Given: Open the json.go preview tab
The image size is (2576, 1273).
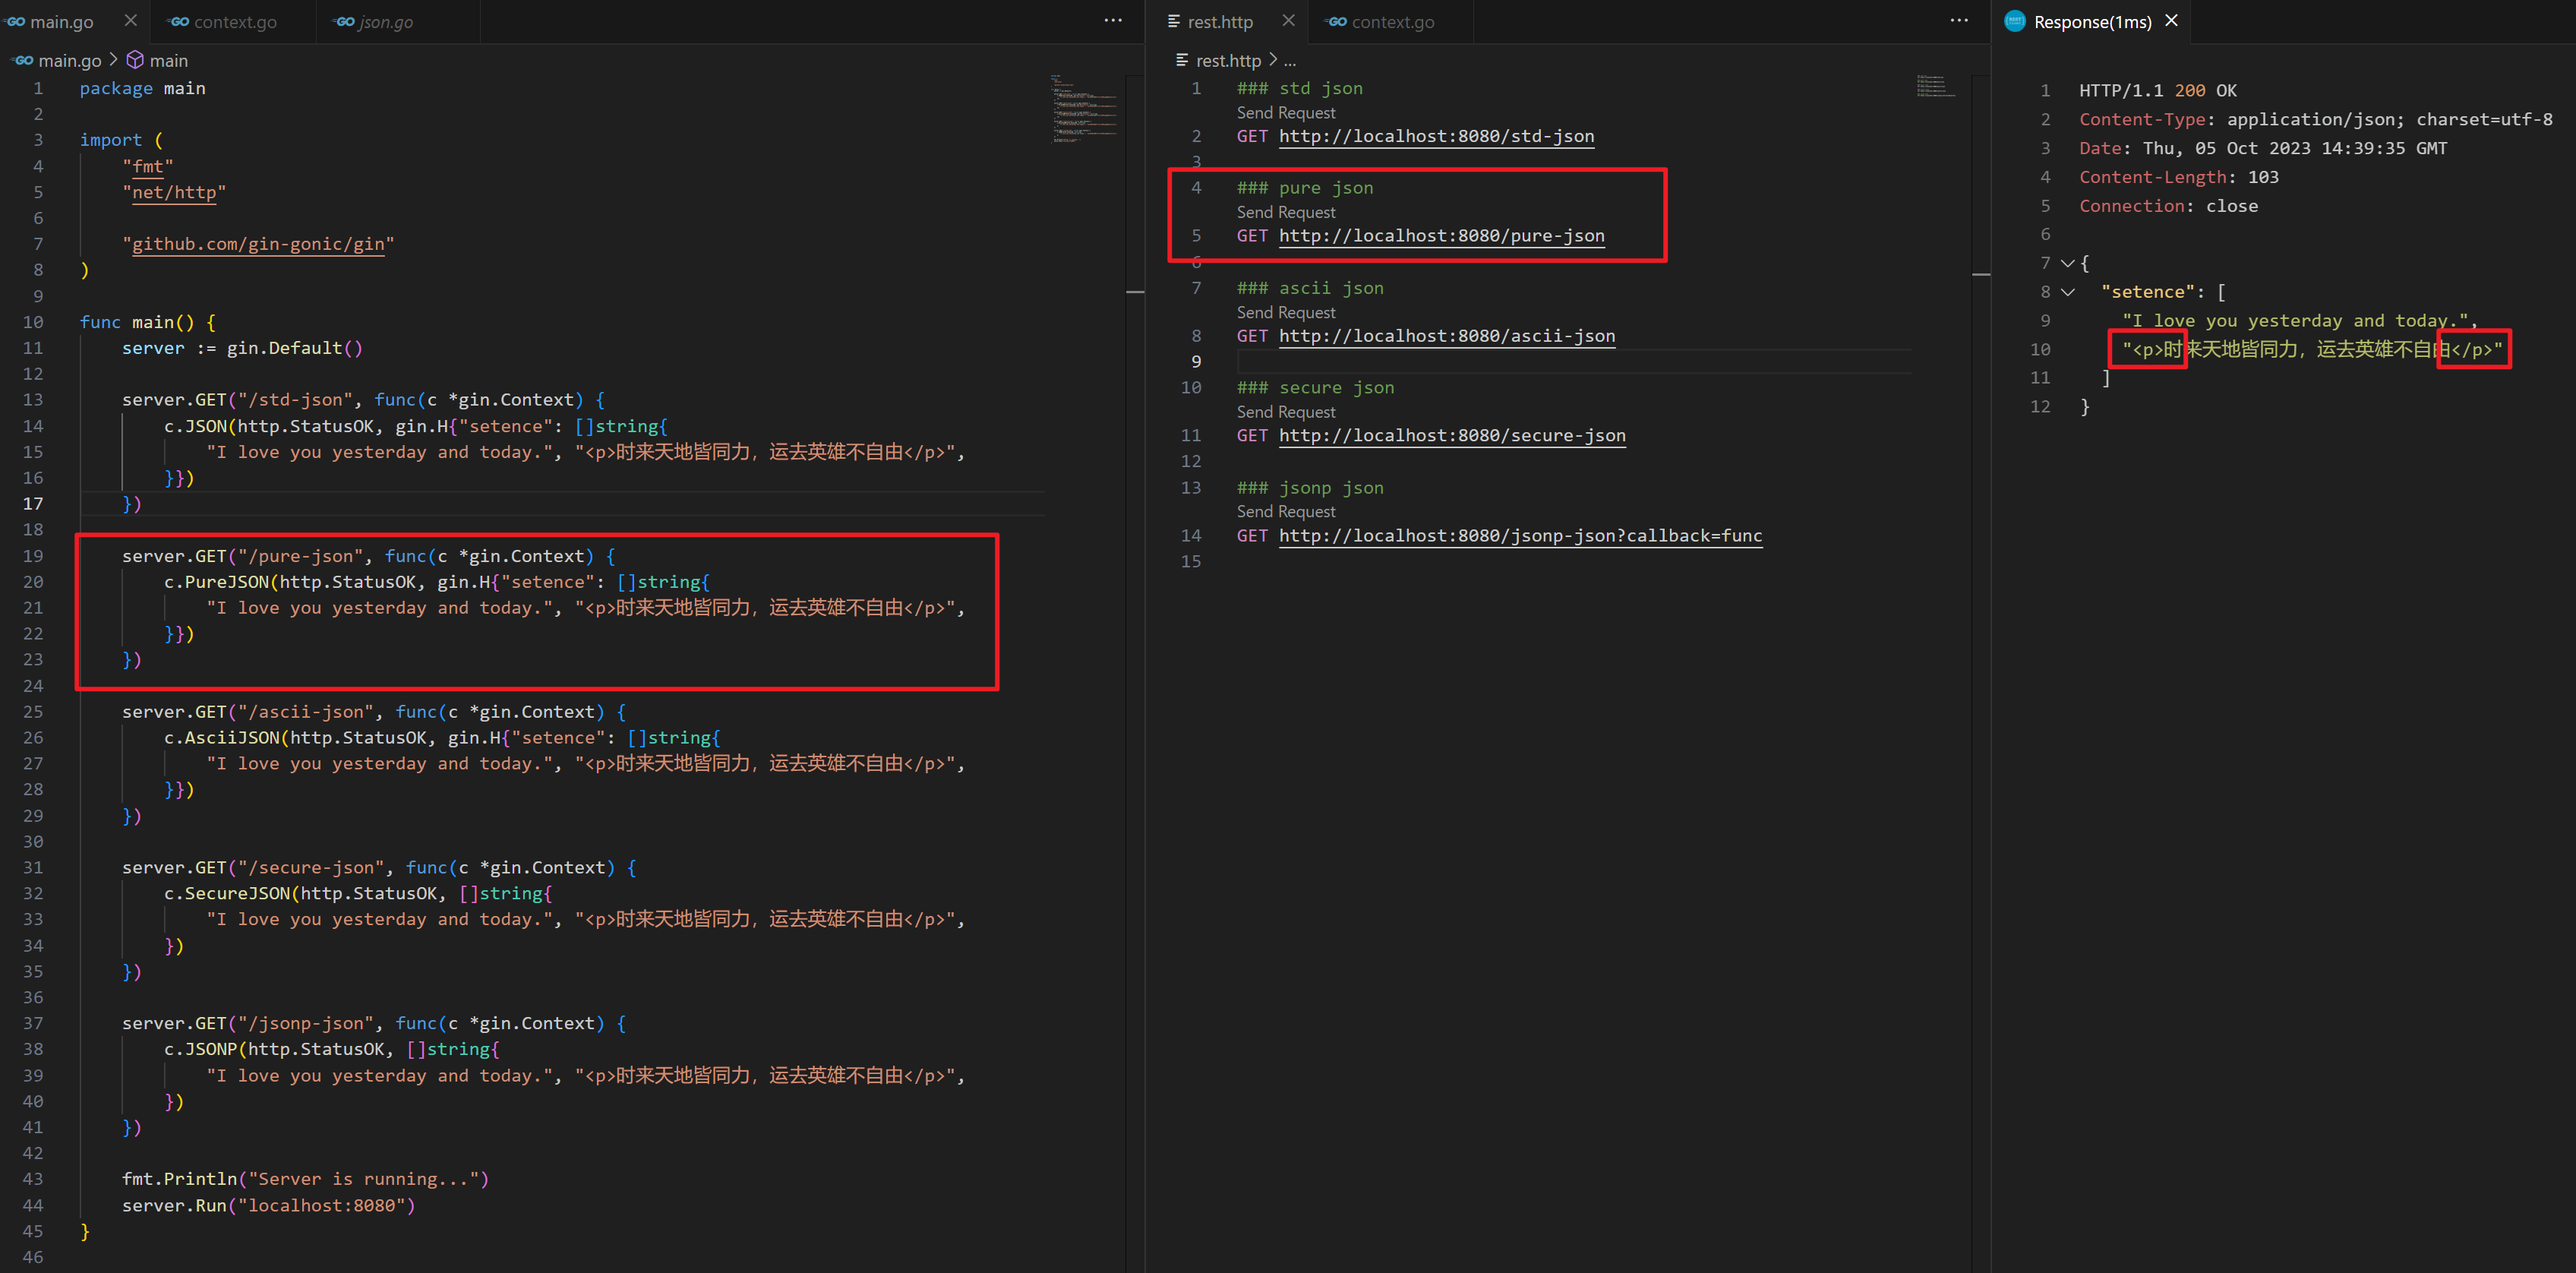Looking at the screenshot, I should click(x=385, y=21).
